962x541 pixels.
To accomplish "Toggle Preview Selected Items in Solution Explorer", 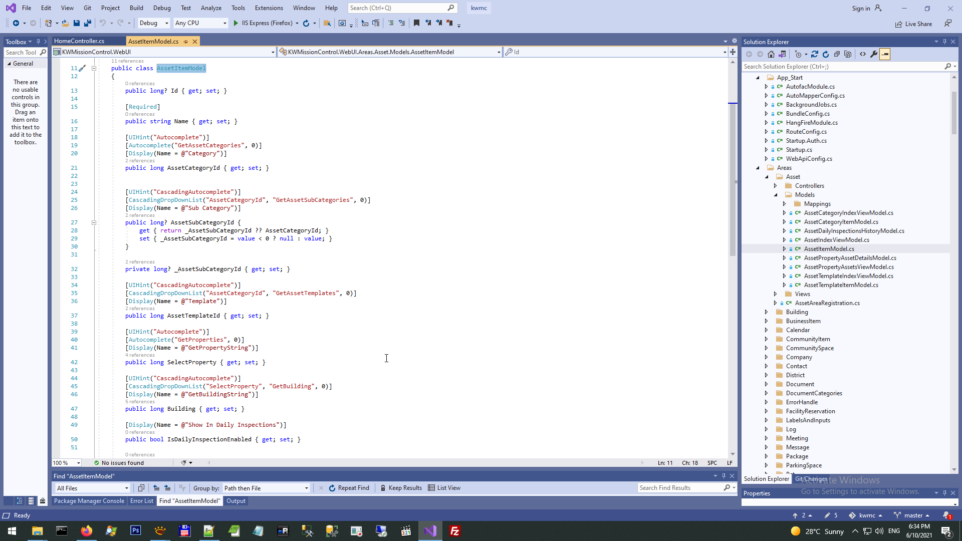I will [885, 54].
